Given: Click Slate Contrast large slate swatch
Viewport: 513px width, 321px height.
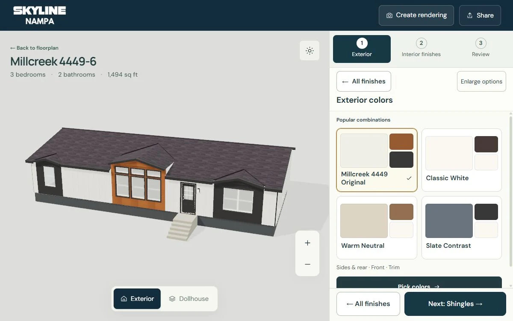Looking at the screenshot, I should pos(449,221).
